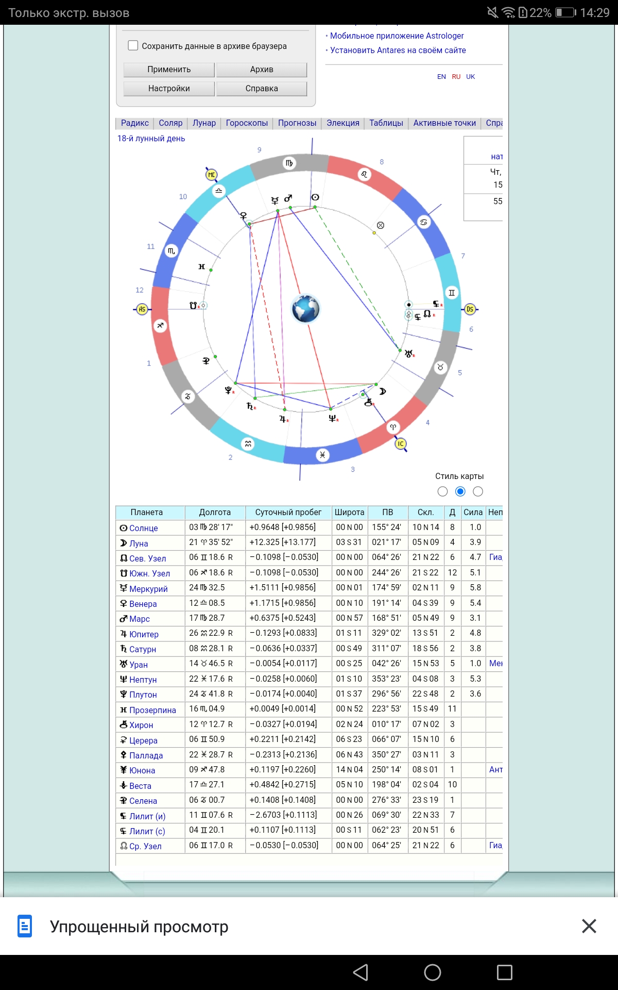This screenshot has width=618, height=990.
Task: Click the Earth globe in chart center
Action: pyautogui.click(x=306, y=309)
